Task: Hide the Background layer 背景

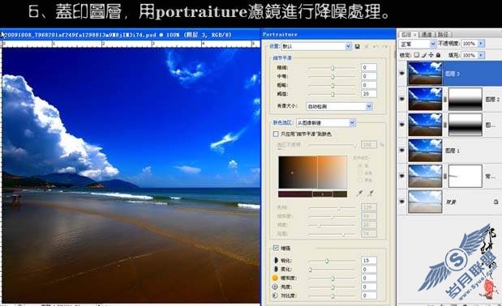Action: 402,202
